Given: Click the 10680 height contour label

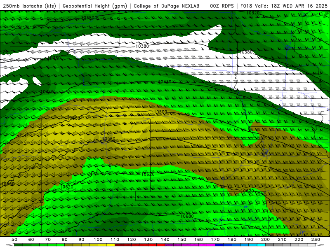Looking at the screenshot, I should point(187,216).
